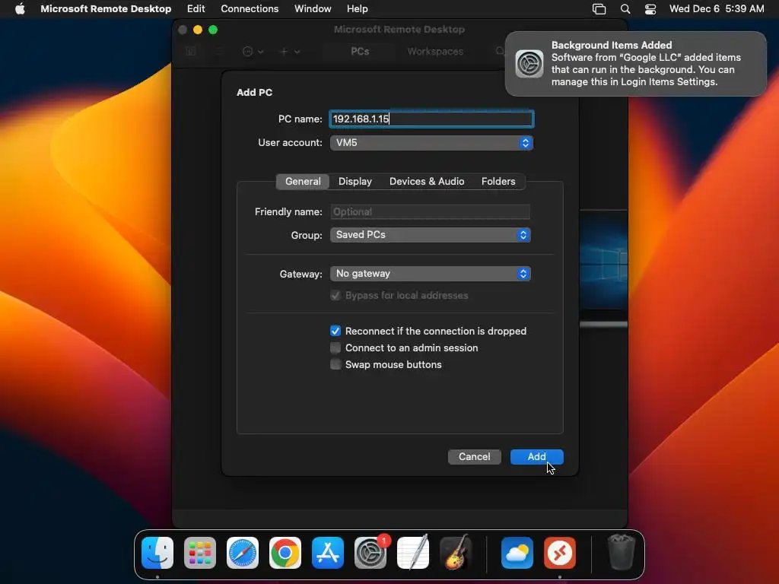The width and height of the screenshot is (779, 584).
Task: Open the Connections menu
Action: click(250, 9)
